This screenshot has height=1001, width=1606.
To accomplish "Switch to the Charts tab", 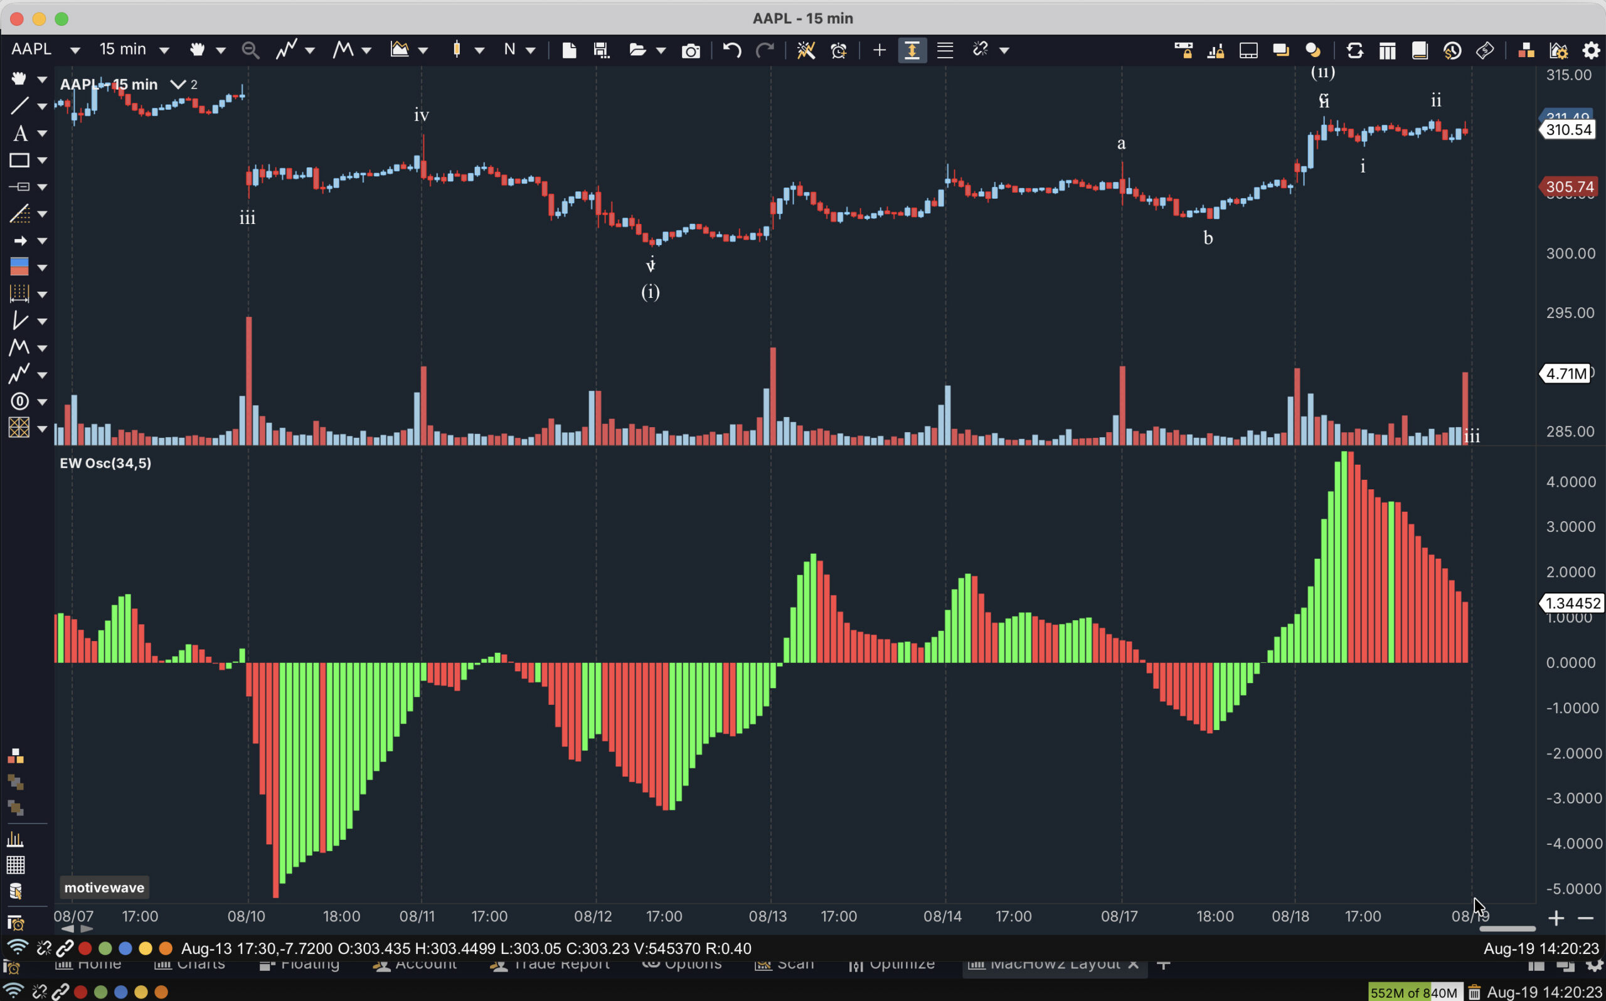I will pyautogui.click(x=190, y=964).
